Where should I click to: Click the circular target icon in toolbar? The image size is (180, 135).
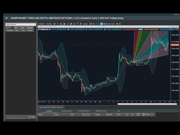104,24
